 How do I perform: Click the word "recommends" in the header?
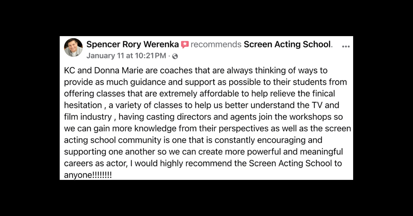pyautogui.click(x=216, y=45)
